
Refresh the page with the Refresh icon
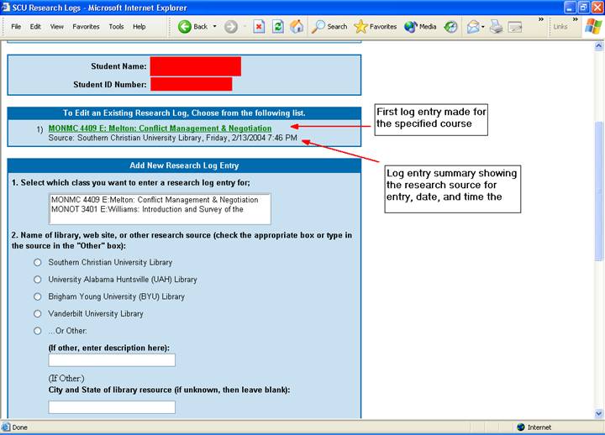tap(277, 26)
